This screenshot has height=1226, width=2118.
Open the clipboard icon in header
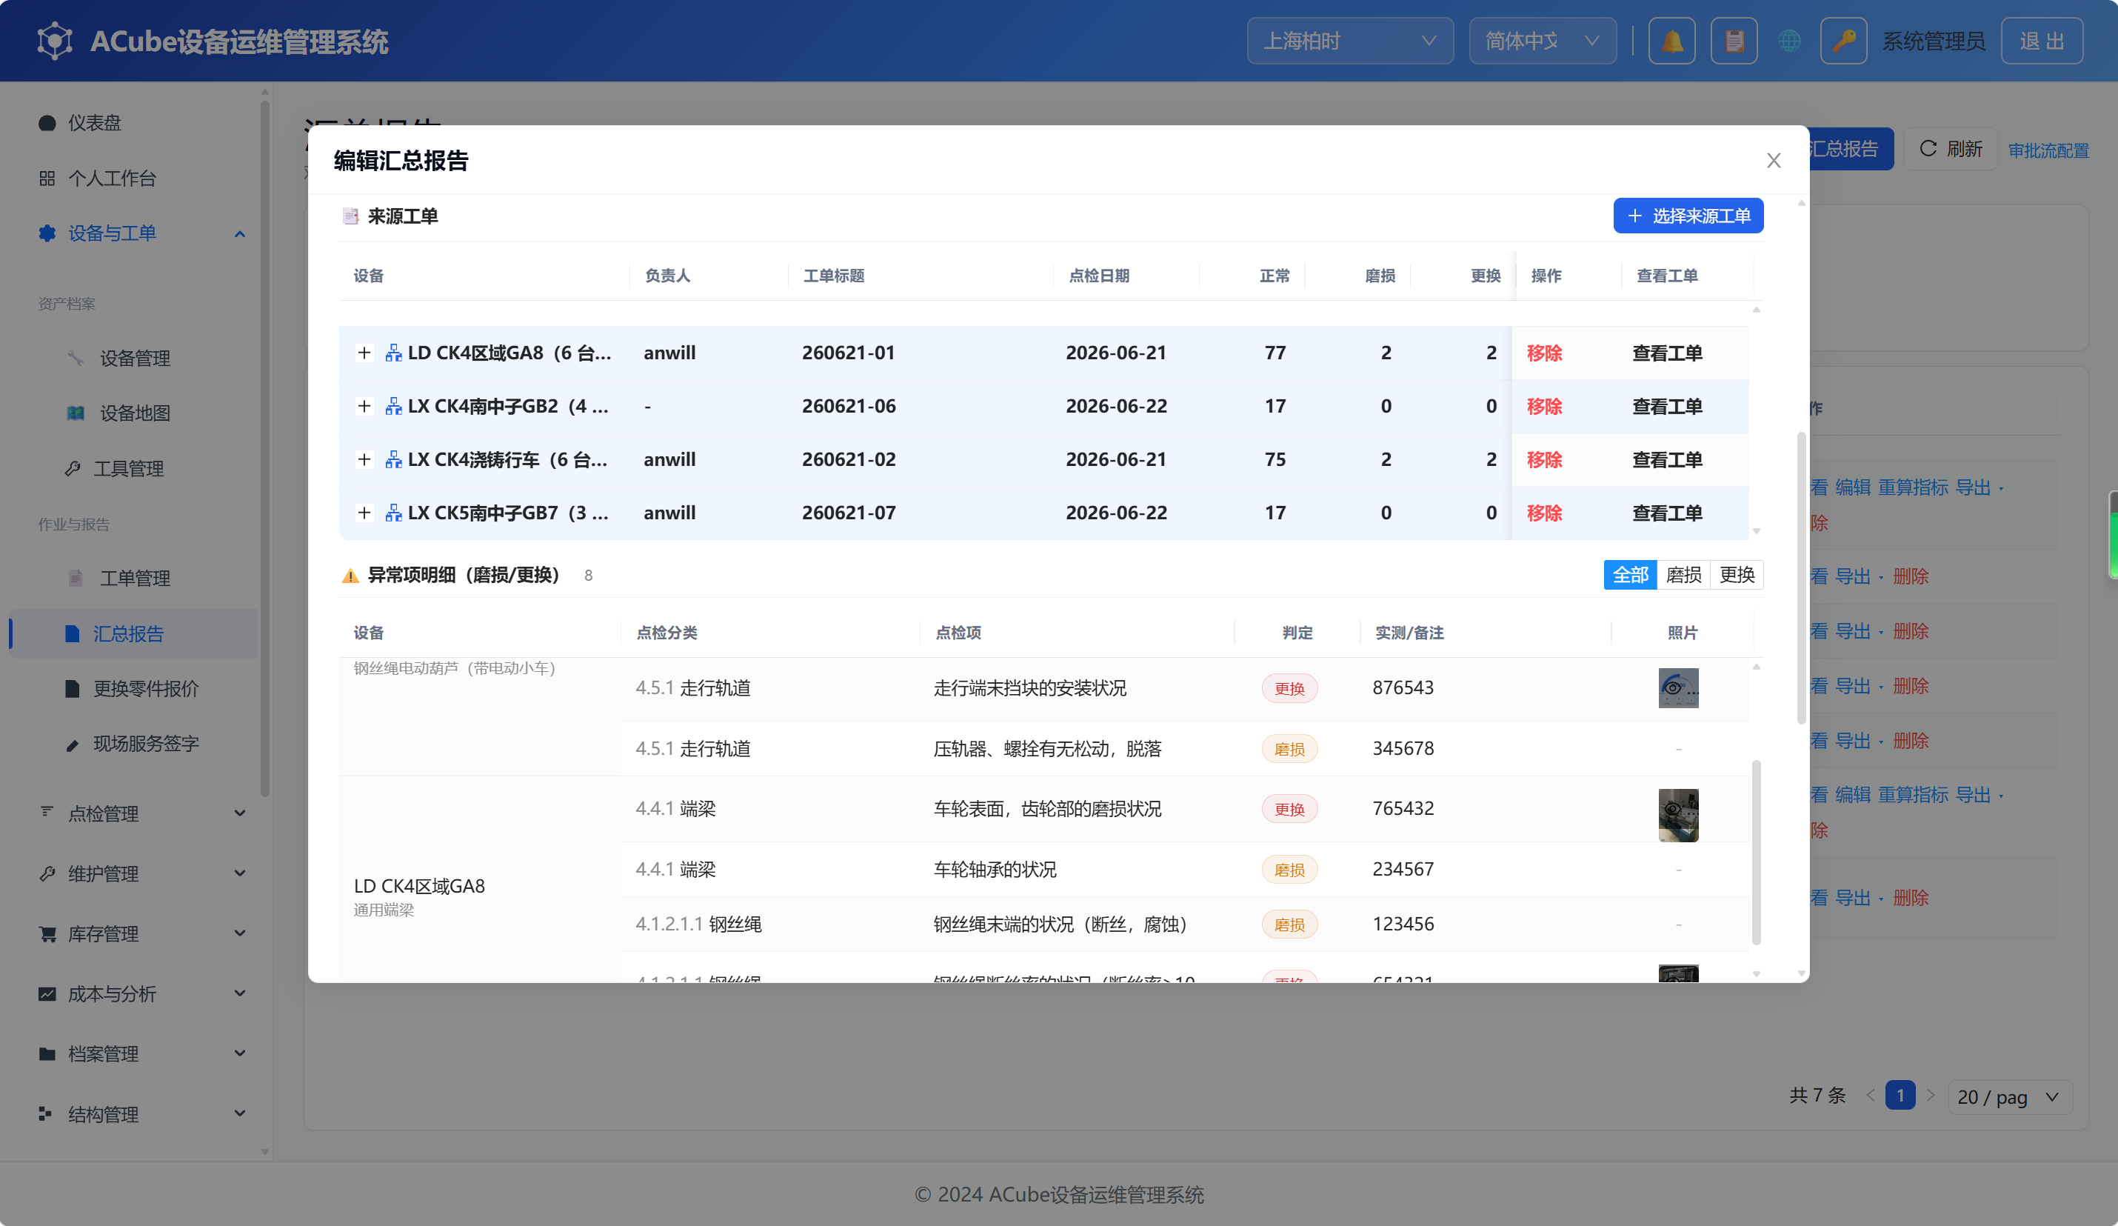pyautogui.click(x=1734, y=40)
